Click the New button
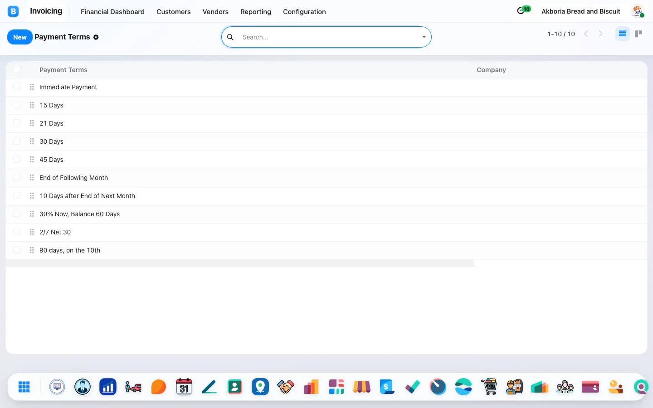The height and width of the screenshot is (408, 653). pos(20,37)
